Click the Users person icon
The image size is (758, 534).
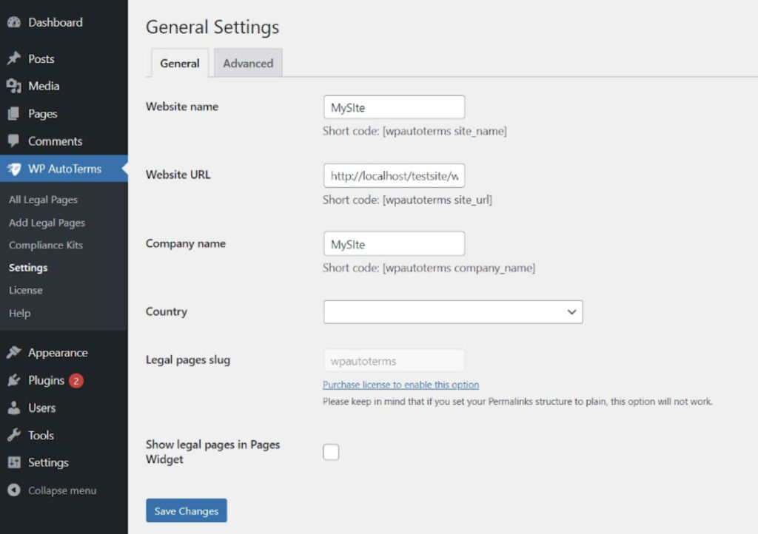click(13, 408)
